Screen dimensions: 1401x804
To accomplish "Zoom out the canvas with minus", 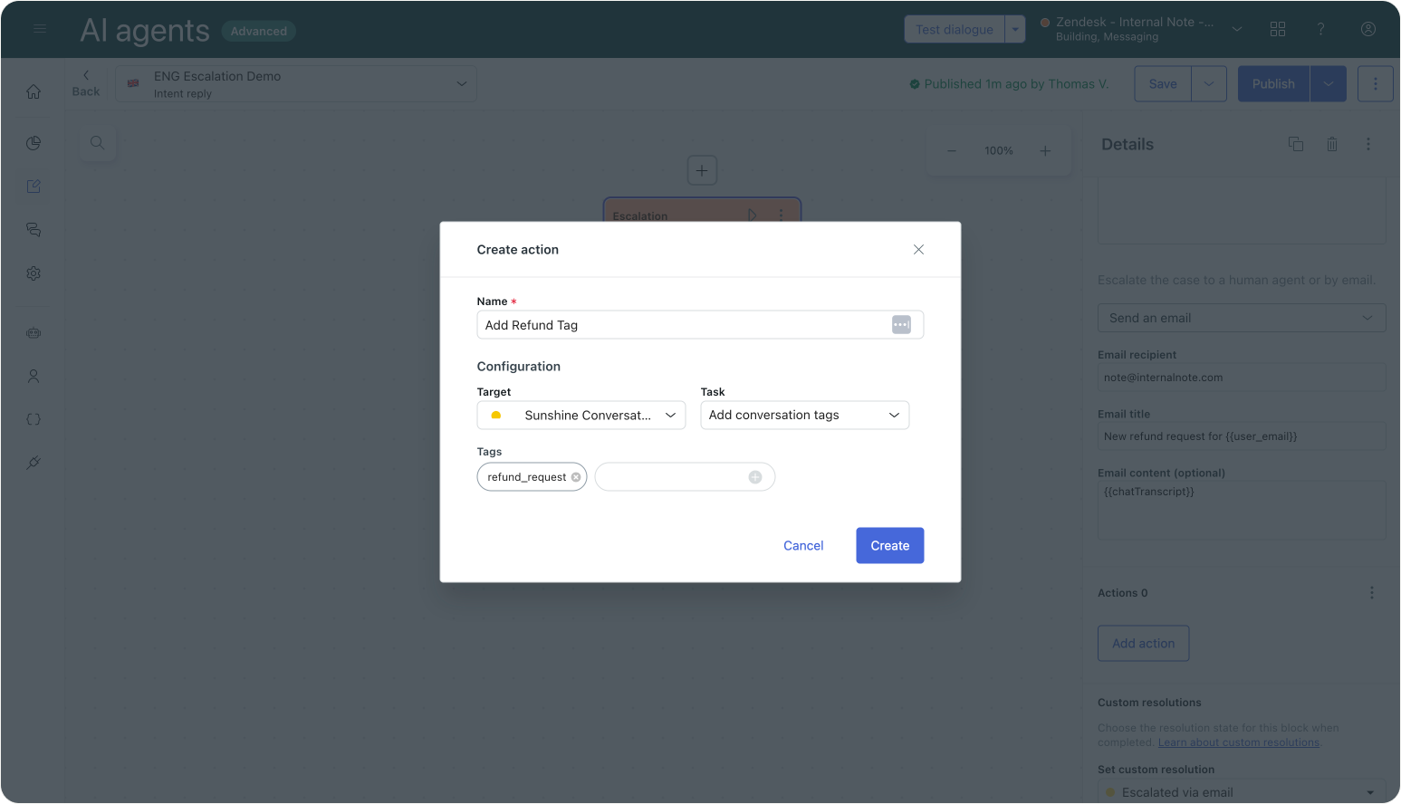I will pyautogui.click(x=951, y=151).
